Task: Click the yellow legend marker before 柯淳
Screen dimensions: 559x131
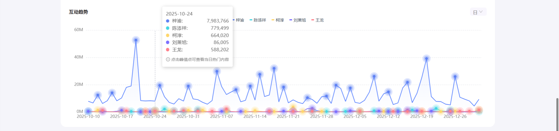Action: point(273,20)
